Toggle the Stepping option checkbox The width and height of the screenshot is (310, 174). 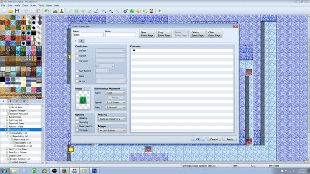77,122
